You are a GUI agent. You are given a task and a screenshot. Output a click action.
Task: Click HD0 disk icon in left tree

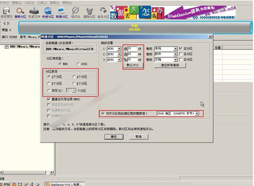[x=7, y=47]
